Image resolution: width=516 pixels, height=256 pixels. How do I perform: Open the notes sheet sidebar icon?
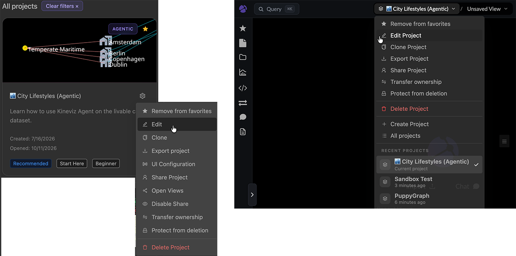tap(243, 132)
